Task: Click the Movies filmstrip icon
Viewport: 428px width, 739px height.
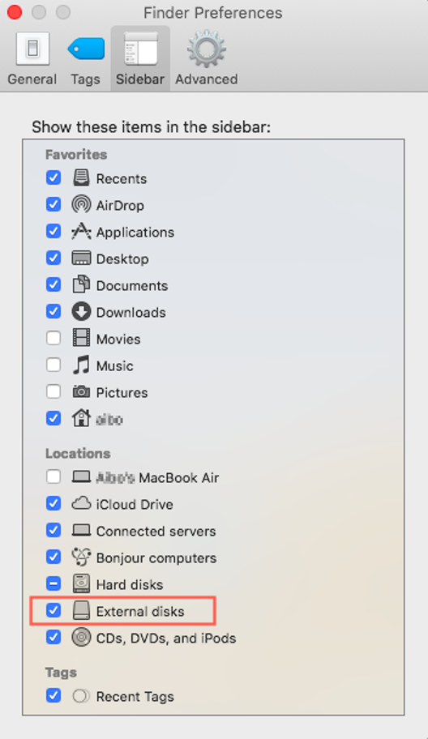Action: 81,339
